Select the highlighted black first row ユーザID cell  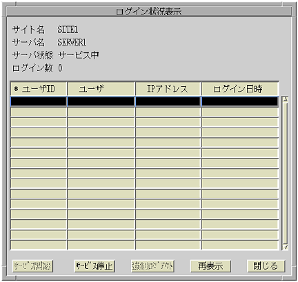(39, 101)
